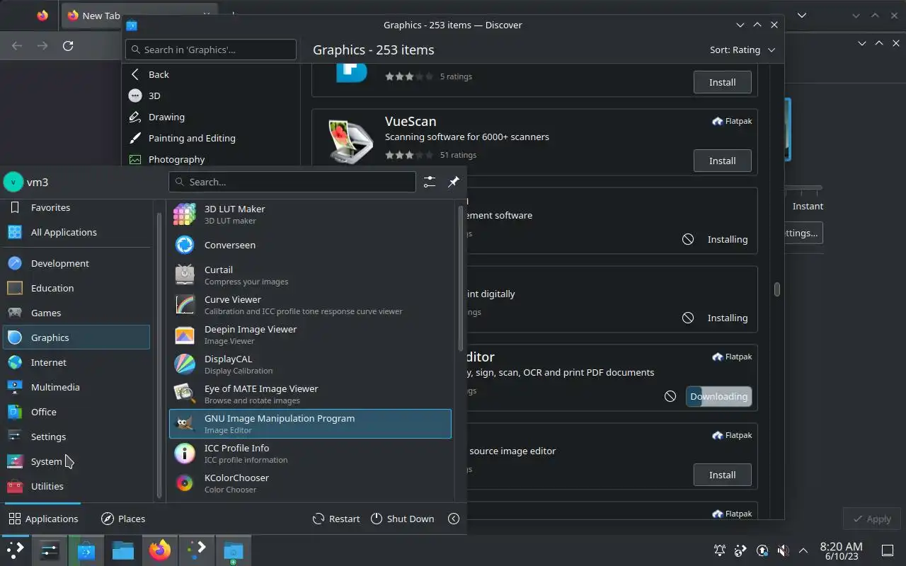The width and height of the screenshot is (906, 566).
Task: Open System Settings from taskbar
Action: [50, 550]
